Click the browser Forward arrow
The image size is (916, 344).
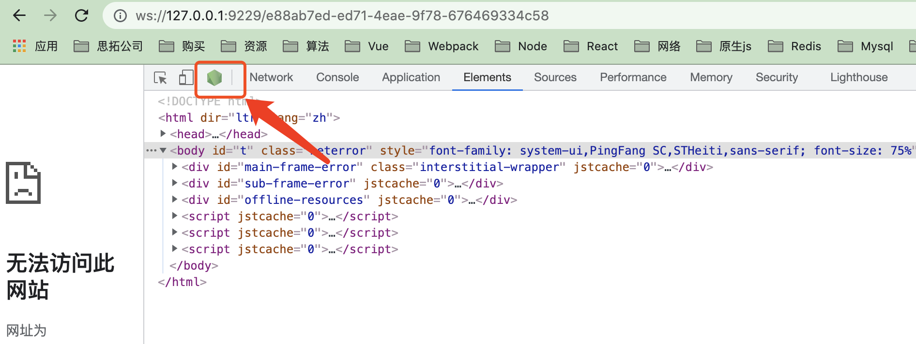[x=50, y=15]
